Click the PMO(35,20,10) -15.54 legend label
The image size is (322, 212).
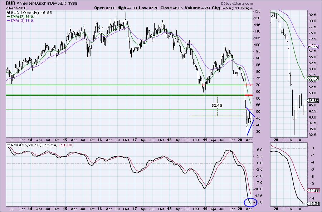(34, 145)
